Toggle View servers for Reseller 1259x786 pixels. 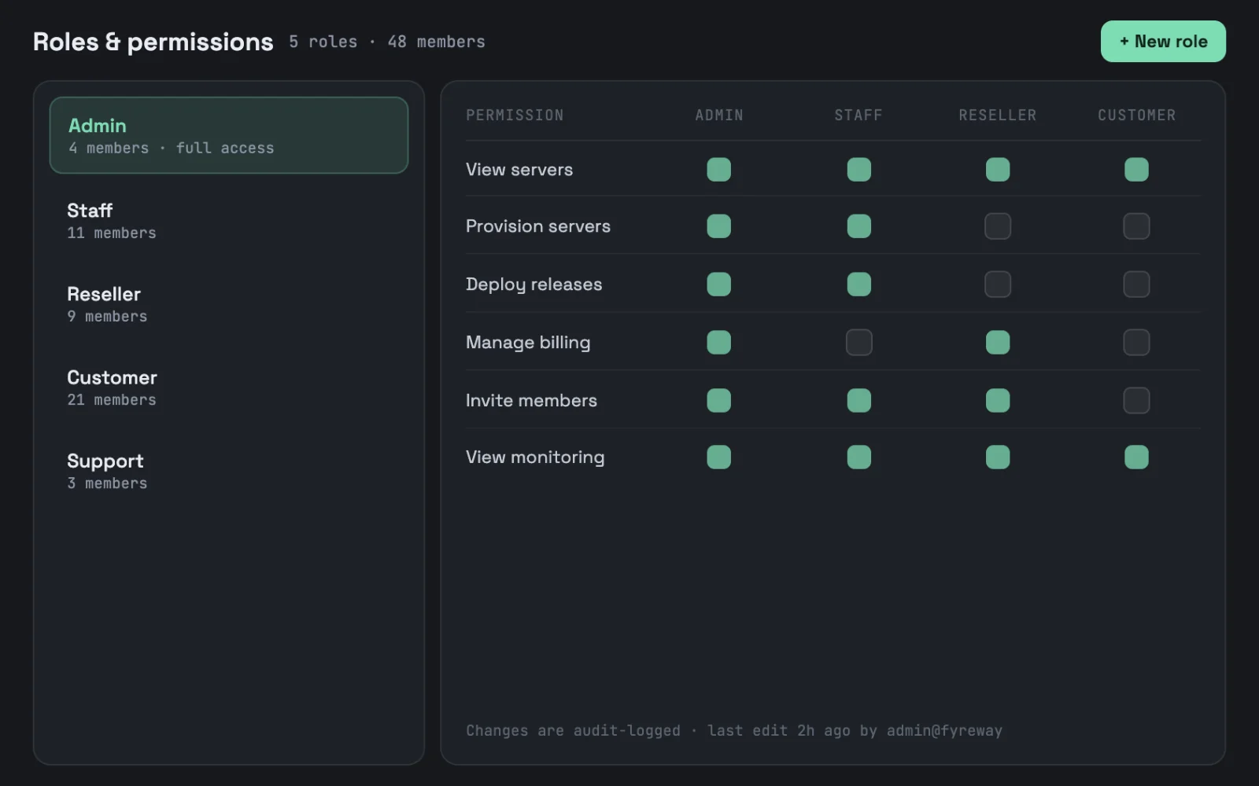998,170
